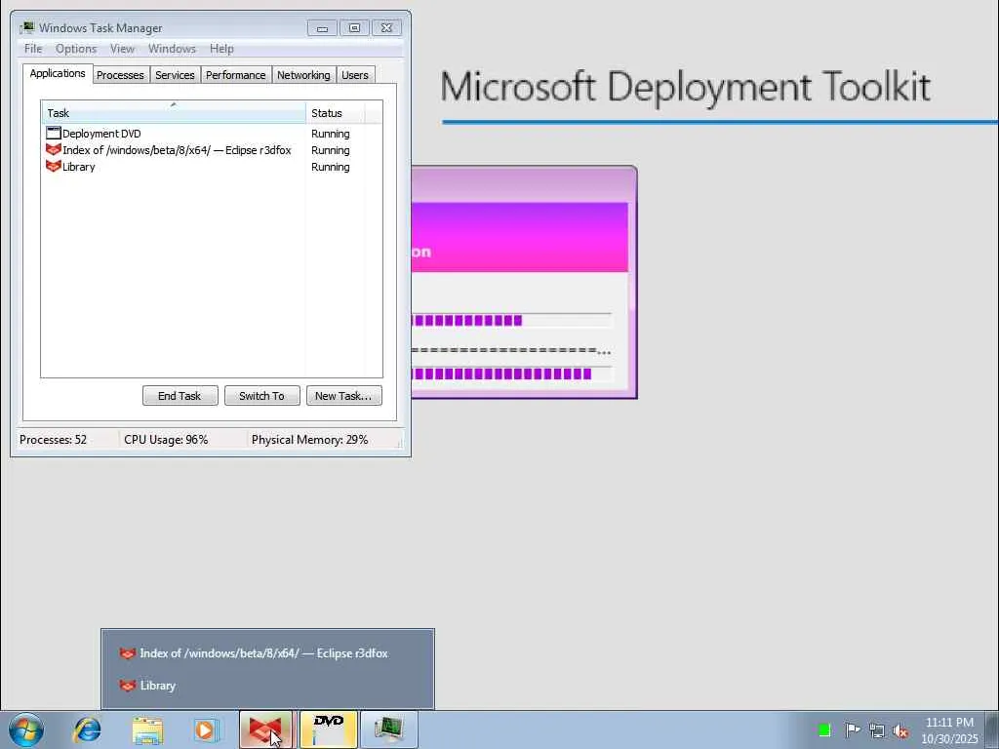Open the network tray icon

point(877,730)
